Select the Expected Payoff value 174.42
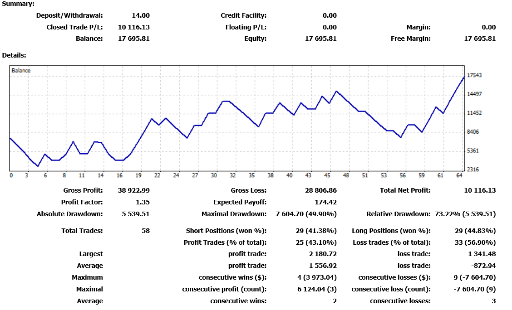 coord(325,202)
